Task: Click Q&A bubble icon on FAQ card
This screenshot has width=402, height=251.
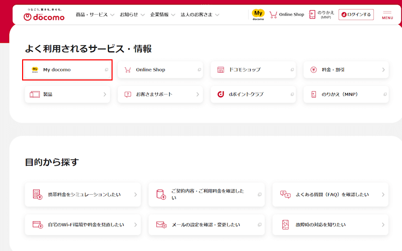Action: [285, 194]
